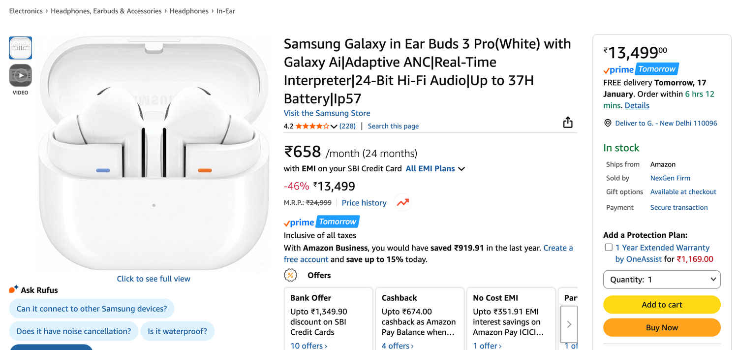This screenshot has height=350, width=738.
Task: Play the product video thumbnail
Action: coord(21,75)
